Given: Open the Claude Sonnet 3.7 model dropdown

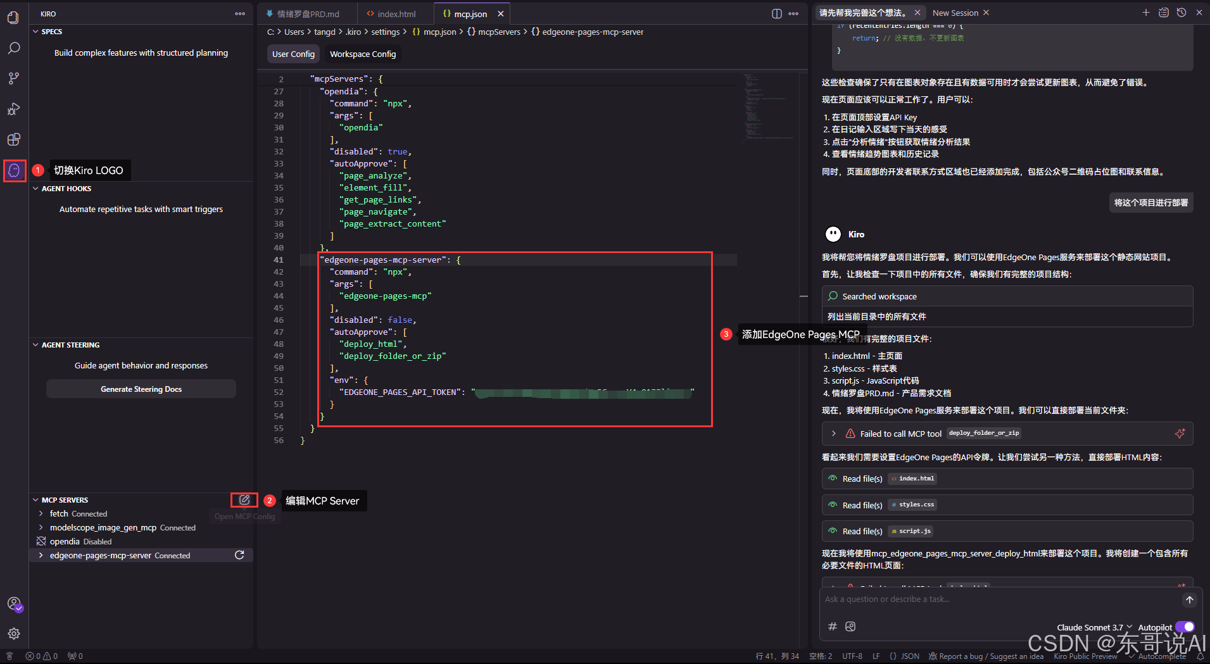Looking at the screenshot, I should 1094,627.
